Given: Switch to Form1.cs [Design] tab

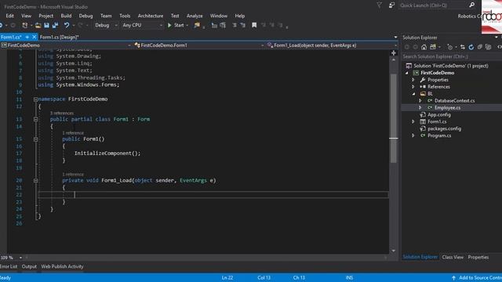Looking at the screenshot, I should pos(60,37).
